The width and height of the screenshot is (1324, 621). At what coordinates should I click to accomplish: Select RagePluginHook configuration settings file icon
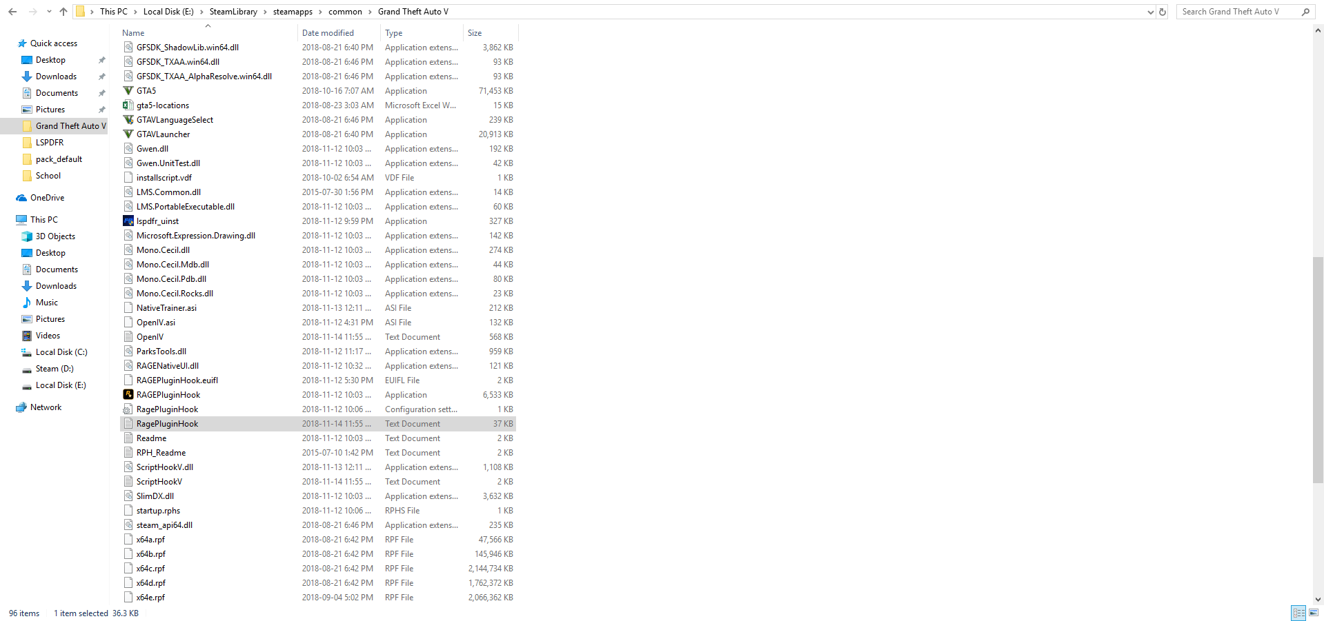tap(128, 409)
